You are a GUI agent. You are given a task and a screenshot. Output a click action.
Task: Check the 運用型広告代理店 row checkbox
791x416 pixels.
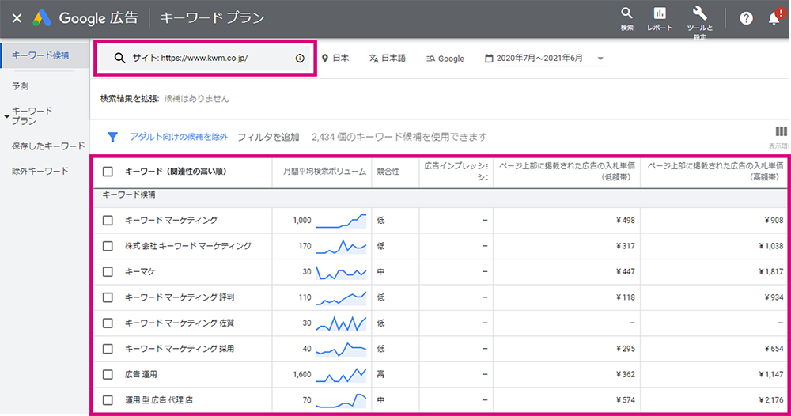(108, 400)
